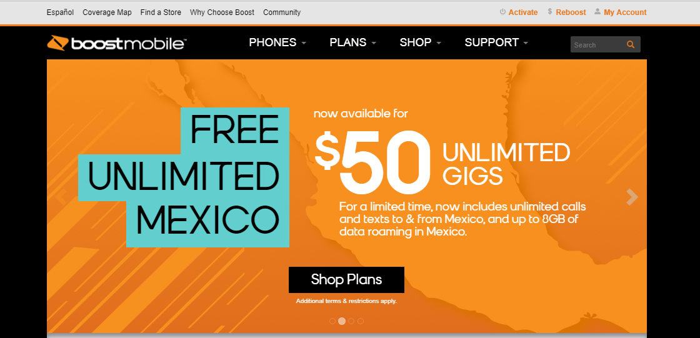Click the orange search magnifier icon
The width and height of the screenshot is (700, 338).
click(x=631, y=44)
